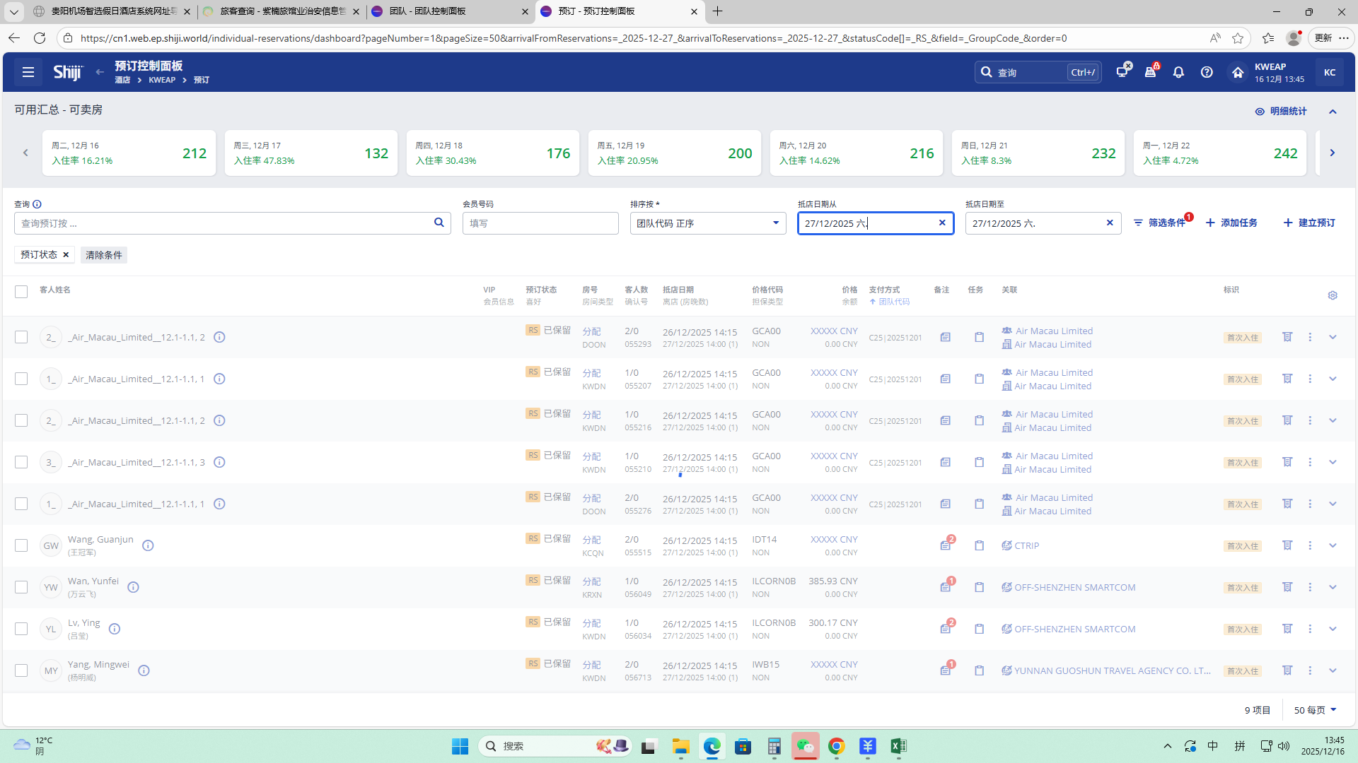
Task: Click KWEAP in the breadcrumb
Action: [162, 80]
